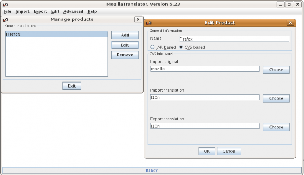The image size is (304, 175).
Task: Choose folder for Export translation
Action: [x=276, y=127]
